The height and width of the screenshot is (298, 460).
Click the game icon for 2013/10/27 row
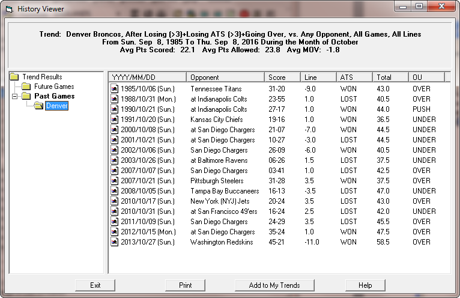click(x=115, y=242)
